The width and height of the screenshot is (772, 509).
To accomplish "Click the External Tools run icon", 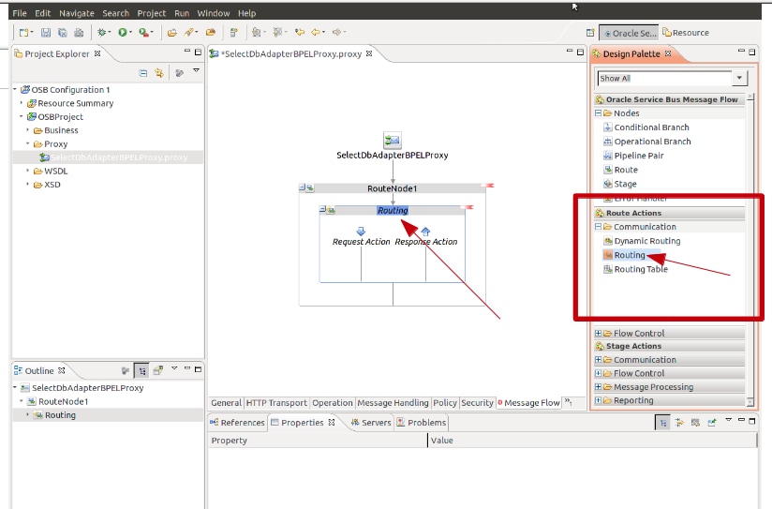I will click(x=143, y=33).
